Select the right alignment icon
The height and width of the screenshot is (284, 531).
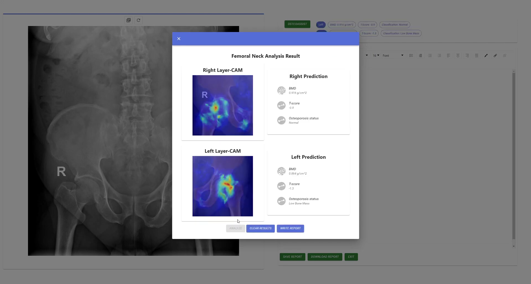467,55
